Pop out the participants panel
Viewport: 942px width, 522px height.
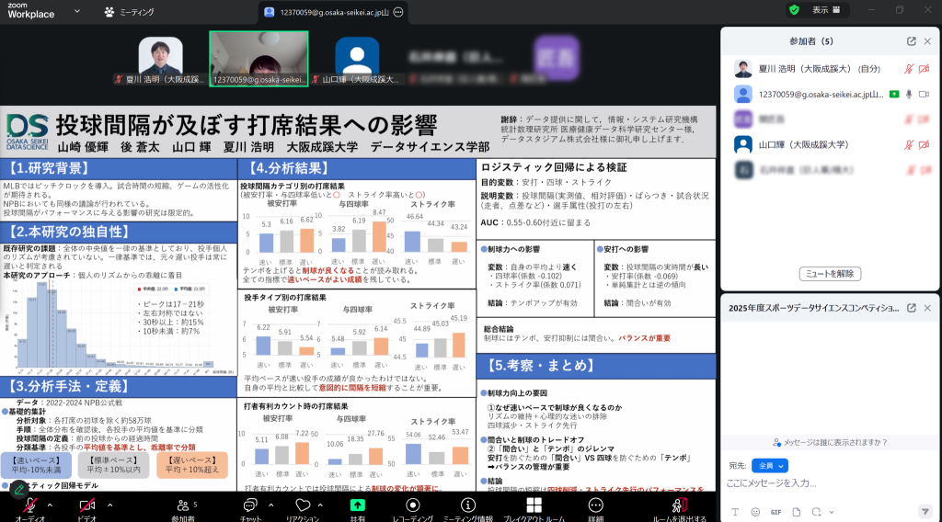(x=911, y=41)
